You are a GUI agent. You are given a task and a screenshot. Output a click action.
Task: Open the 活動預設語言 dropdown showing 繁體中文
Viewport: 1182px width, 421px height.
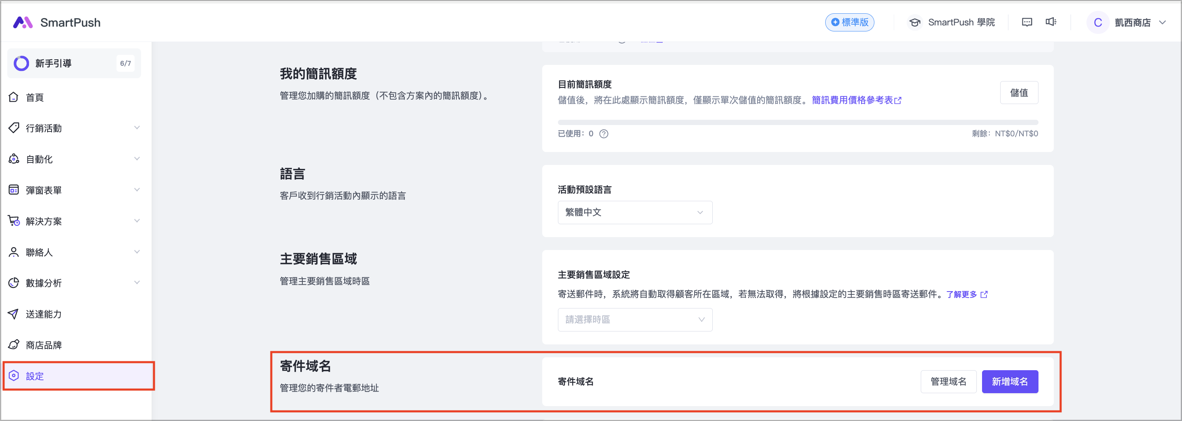635,212
